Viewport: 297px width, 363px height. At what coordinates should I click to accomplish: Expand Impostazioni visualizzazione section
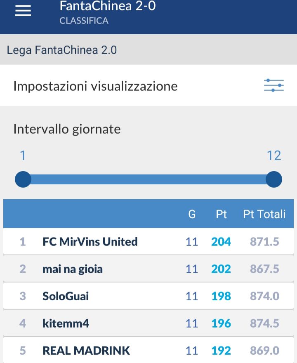pos(148,85)
